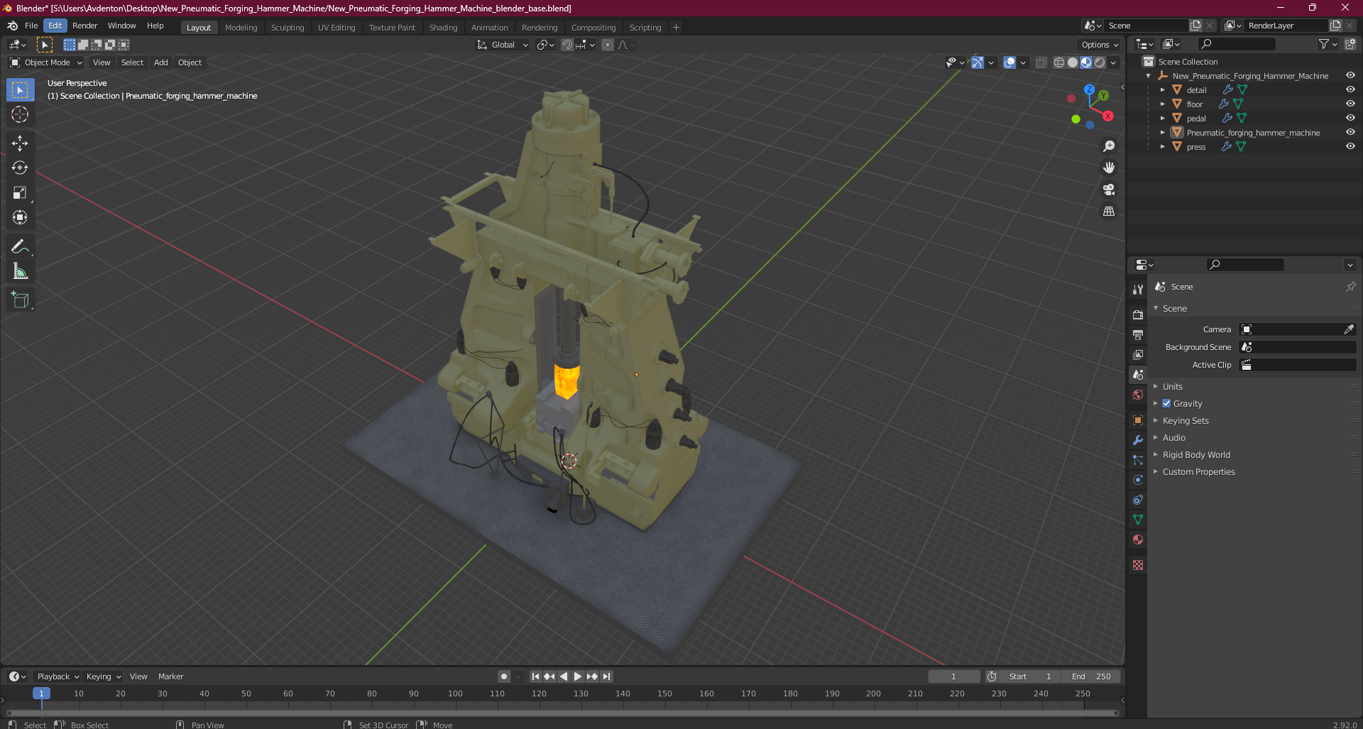
Task: Click the pan view hand icon
Action: 1109,168
